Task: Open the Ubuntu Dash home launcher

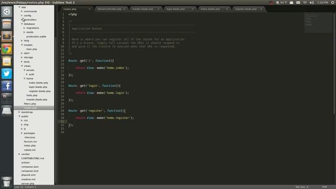Action: coord(7,12)
